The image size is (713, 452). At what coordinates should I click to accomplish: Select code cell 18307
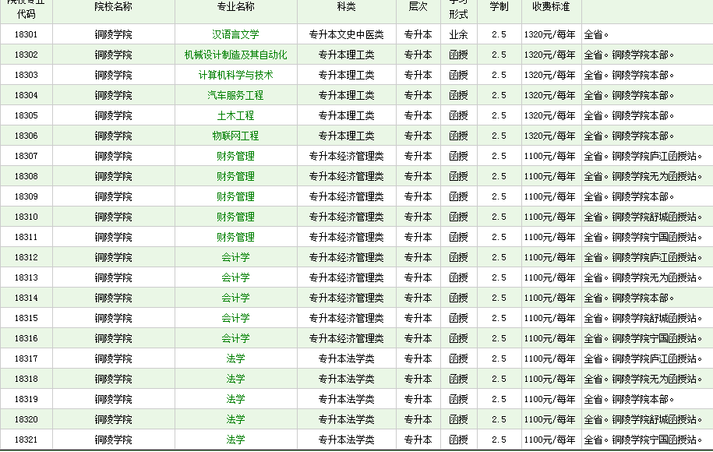pyautogui.click(x=26, y=157)
